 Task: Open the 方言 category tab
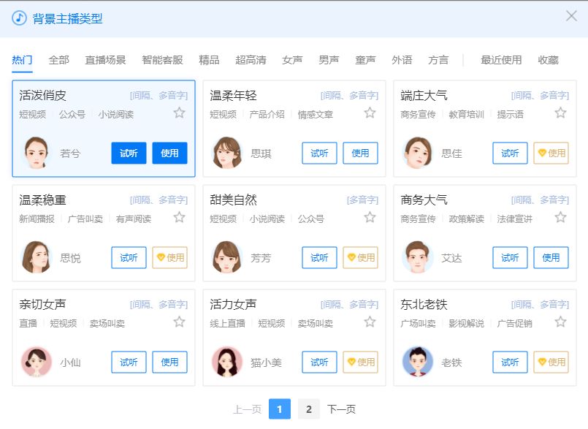pos(439,60)
